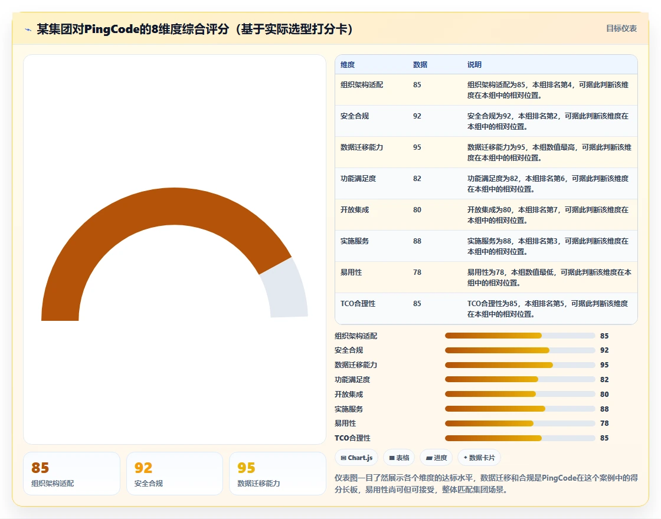Select the 开放集成 table row label
Viewport: 661px width, 519px height.
point(355,209)
